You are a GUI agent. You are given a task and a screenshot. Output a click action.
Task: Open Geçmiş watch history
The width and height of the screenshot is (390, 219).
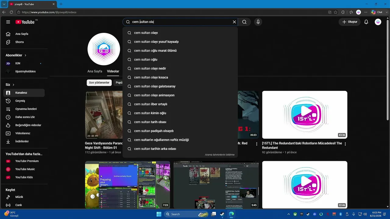24,101
